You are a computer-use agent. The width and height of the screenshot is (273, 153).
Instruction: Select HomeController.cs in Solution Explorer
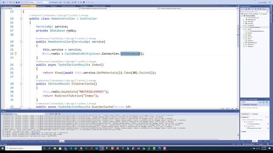click(x=255, y=27)
